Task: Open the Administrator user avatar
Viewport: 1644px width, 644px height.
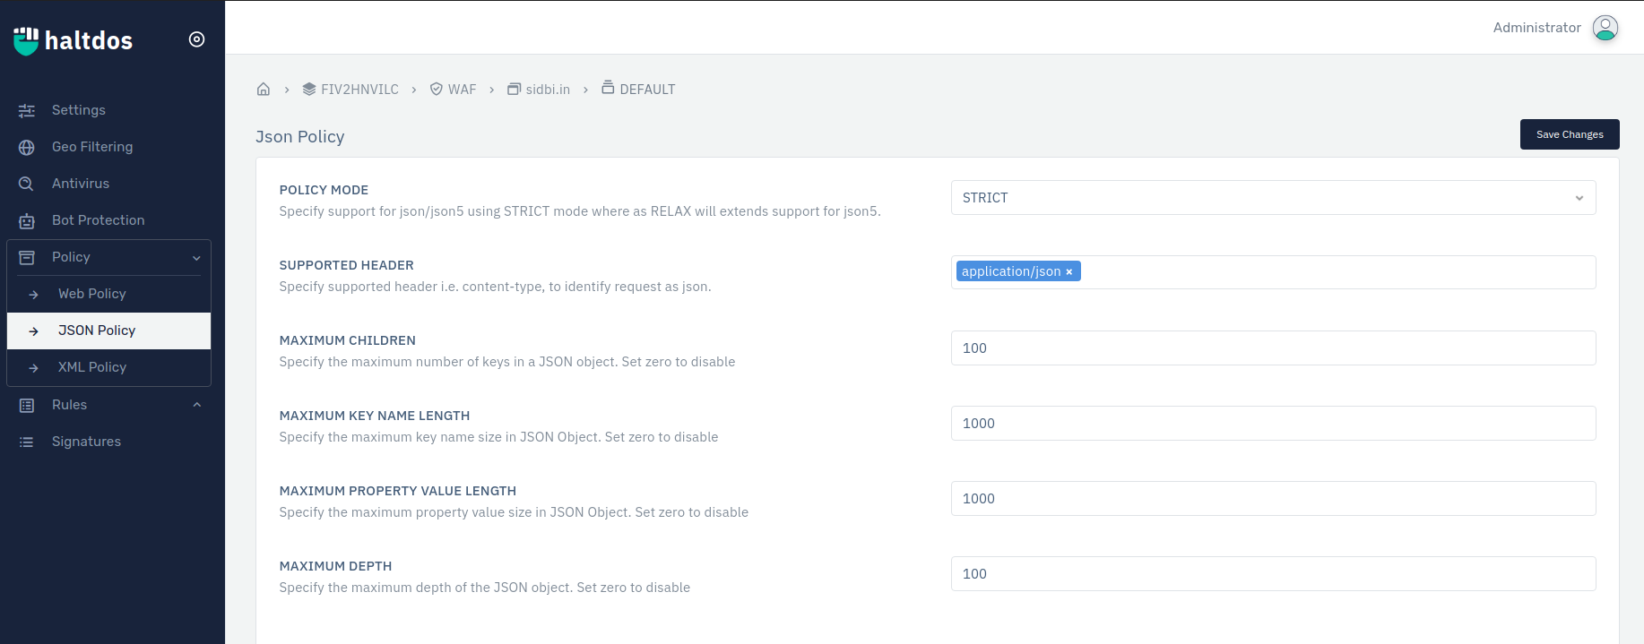Action: (1605, 28)
